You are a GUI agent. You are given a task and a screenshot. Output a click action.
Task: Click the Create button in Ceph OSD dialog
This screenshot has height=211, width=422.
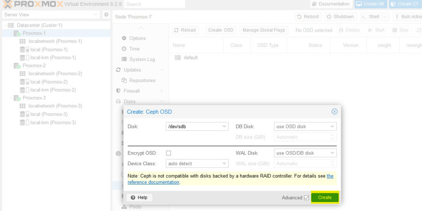(325, 197)
